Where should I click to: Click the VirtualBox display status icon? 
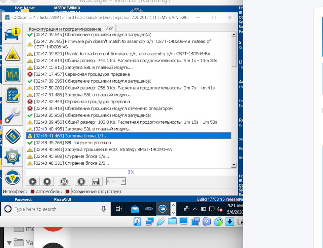point(184,221)
